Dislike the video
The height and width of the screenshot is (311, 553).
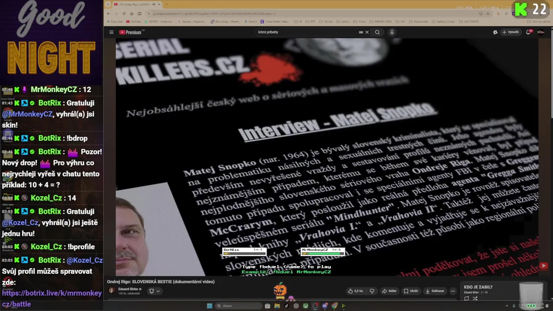(372, 291)
